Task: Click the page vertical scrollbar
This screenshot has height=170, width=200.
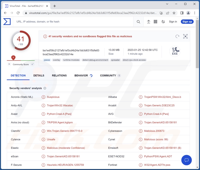Action: click(x=197, y=44)
